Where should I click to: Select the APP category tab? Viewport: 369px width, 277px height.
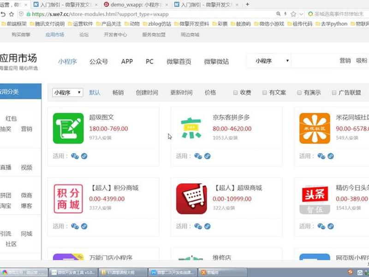click(x=127, y=61)
